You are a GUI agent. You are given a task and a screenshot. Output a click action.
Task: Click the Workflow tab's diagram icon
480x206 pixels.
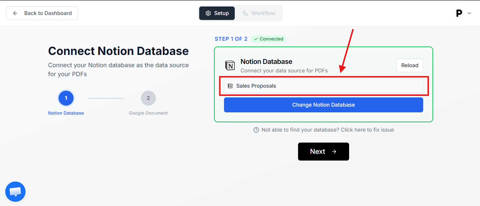(245, 13)
